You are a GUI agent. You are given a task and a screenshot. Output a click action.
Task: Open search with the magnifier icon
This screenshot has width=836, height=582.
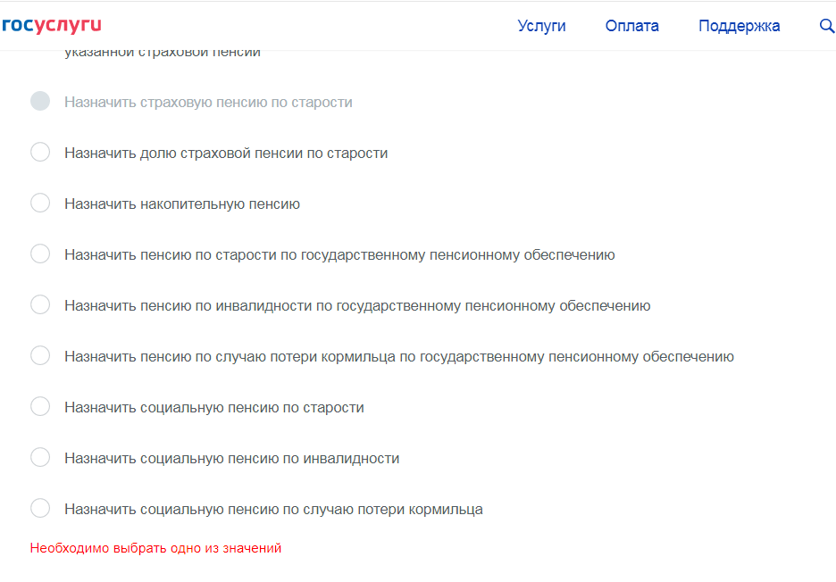point(826,26)
